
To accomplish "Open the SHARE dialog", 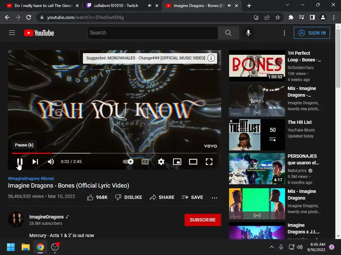I will point(162,197).
